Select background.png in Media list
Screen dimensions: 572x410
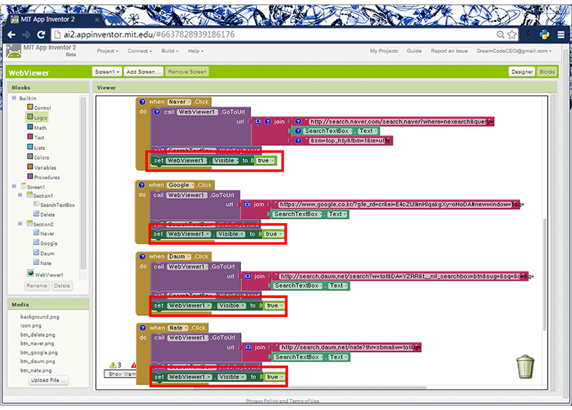tap(39, 316)
